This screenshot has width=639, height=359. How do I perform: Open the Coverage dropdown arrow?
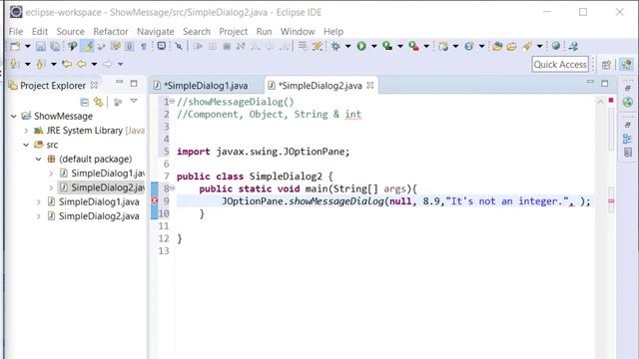(400, 46)
